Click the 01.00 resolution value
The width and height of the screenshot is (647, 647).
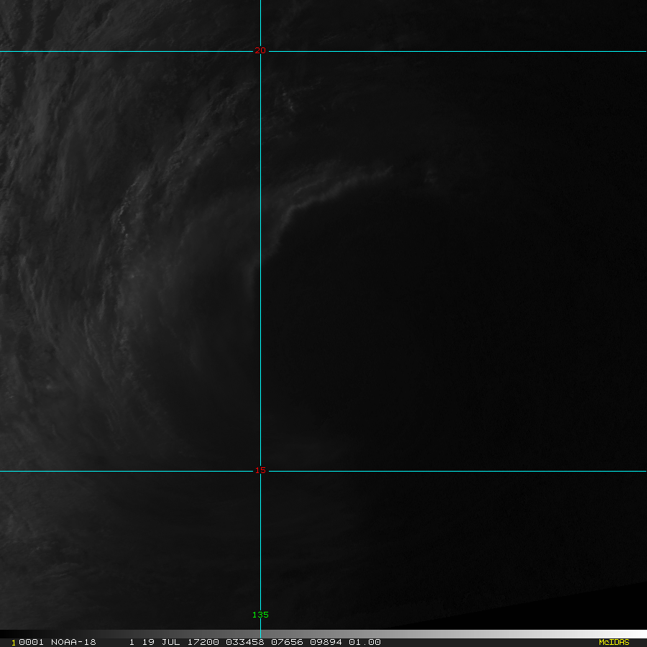click(364, 642)
